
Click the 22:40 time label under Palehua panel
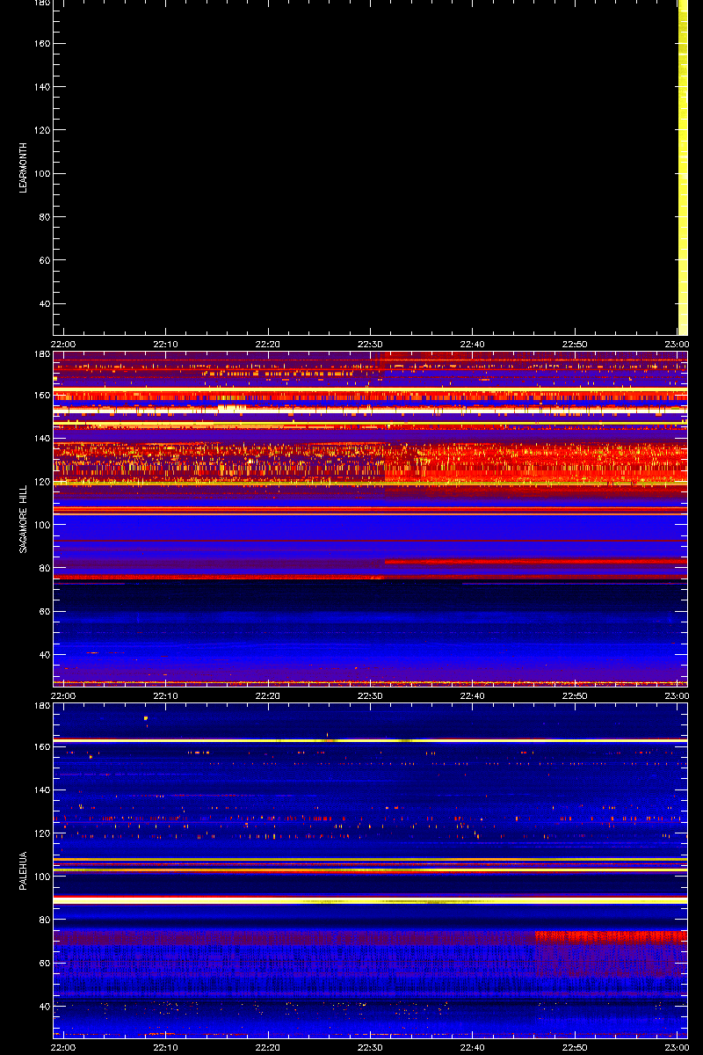click(x=472, y=1047)
